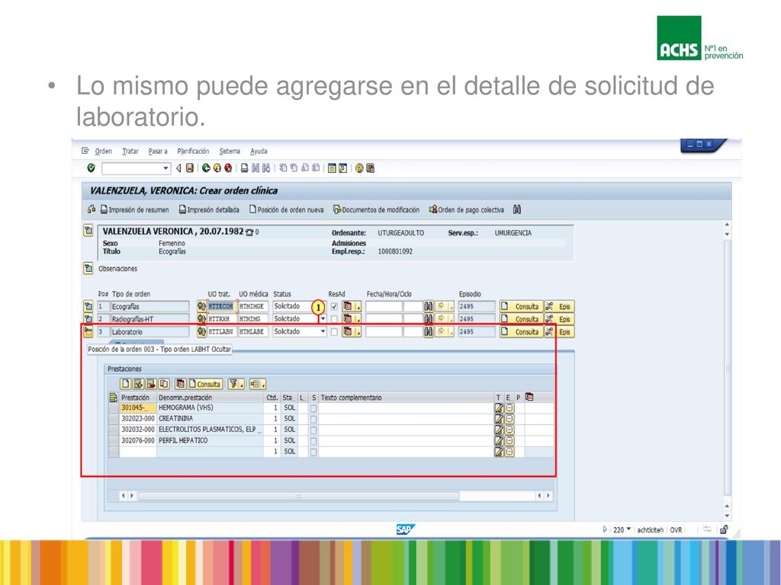781x585 pixels.
Task: Collapse order position 3 Laboratorio
Action: pyautogui.click(x=88, y=331)
